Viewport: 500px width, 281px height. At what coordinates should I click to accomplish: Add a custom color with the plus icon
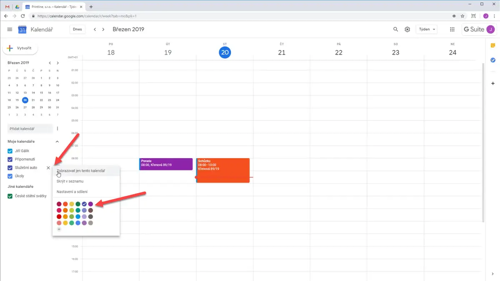[59, 229]
